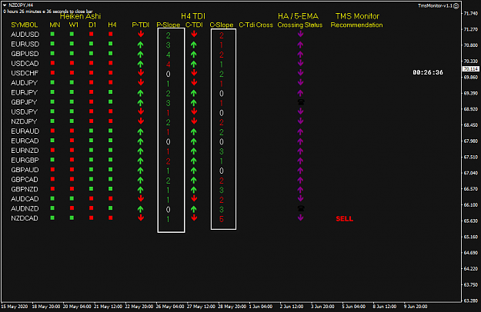
Task: Click the GBPJPY telephone crossing status icon
Action: pyautogui.click(x=301, y=102)
